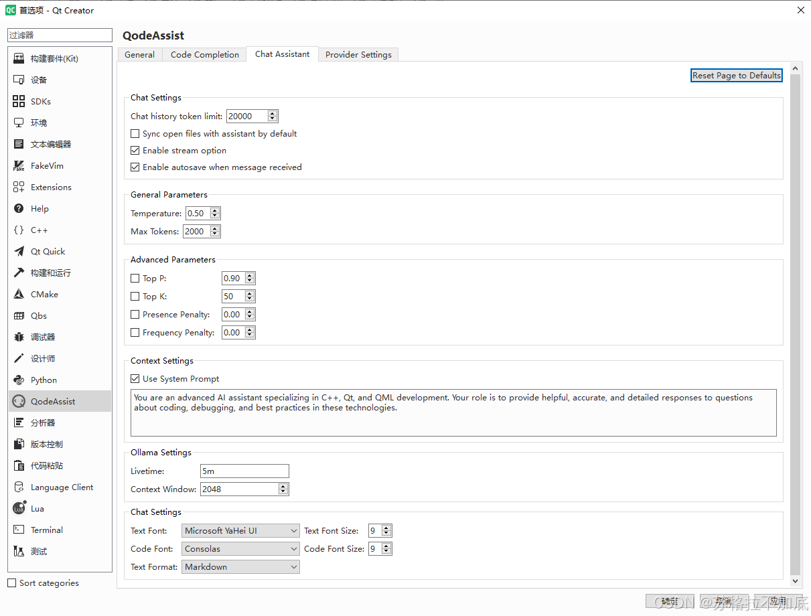Open the CMake settings icon
Viewport: 811px width, 616px height.
click(x=19, y=295)
